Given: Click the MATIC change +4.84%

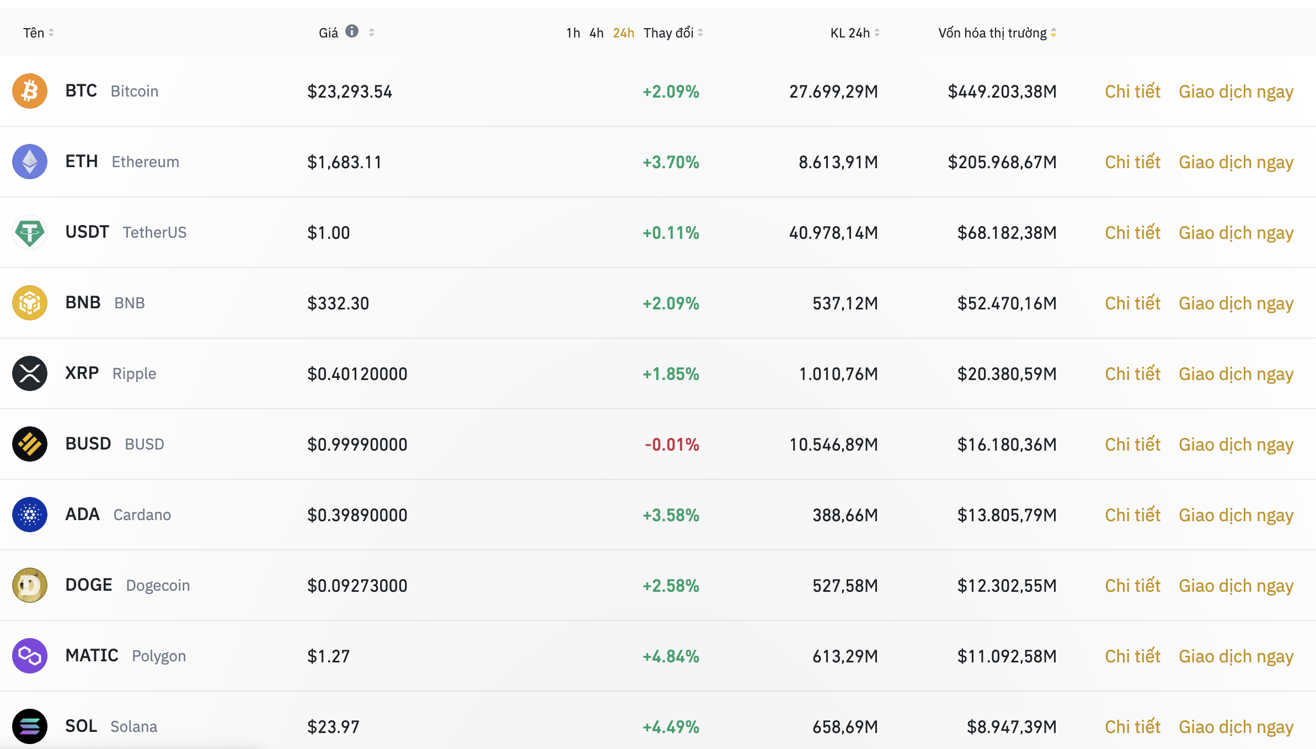Looking at the screenshot, I should click(671, 656).
